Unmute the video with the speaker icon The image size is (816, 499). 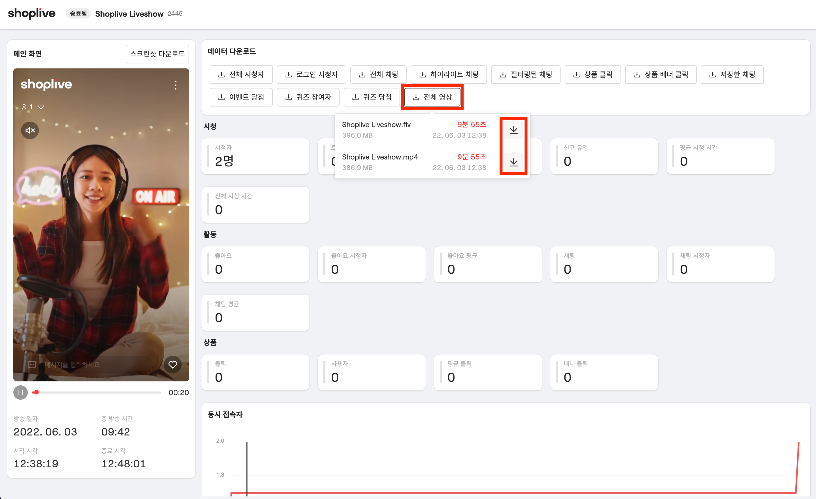[30, 130]
